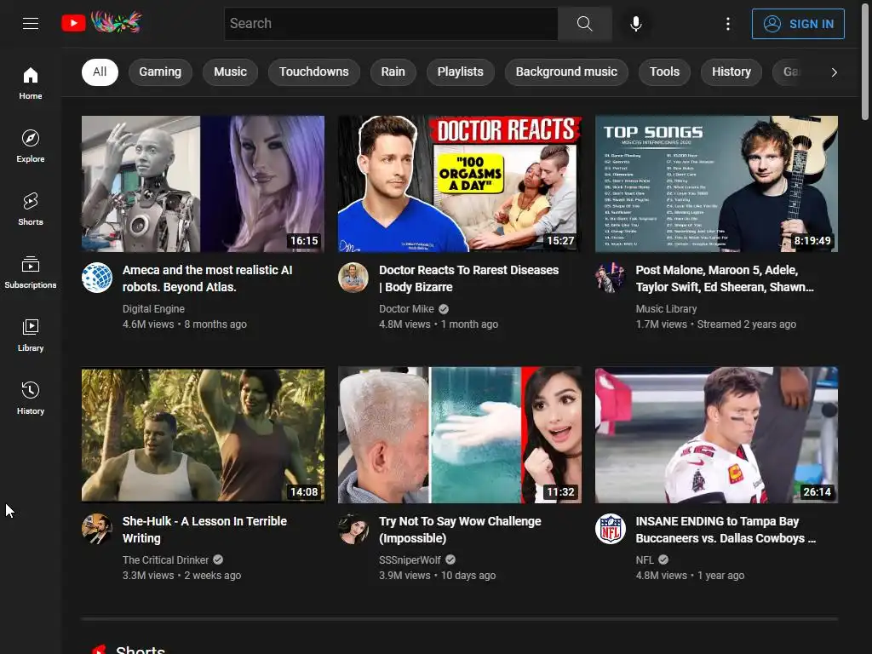Select the History filter chip
The height and width of the screenshot is (654, 872).
[x=731, y=72]
